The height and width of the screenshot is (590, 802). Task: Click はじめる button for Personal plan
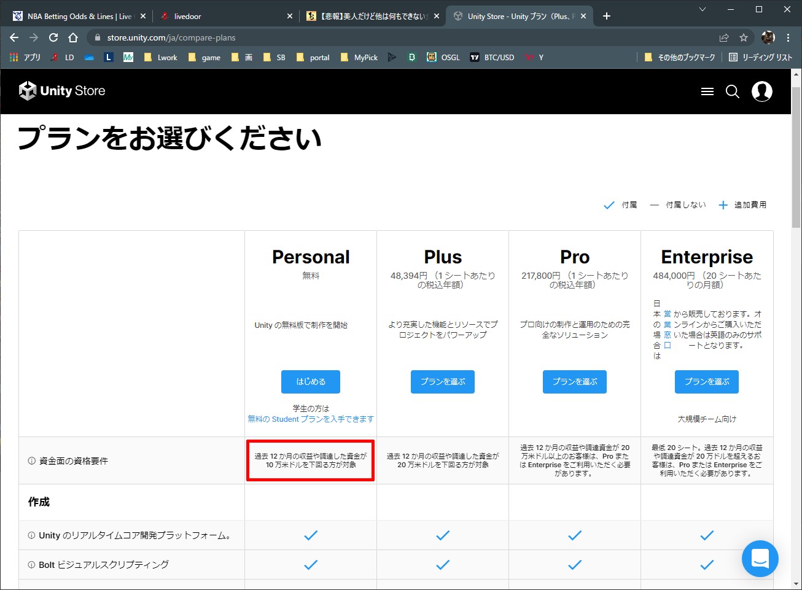click(311, 382)
